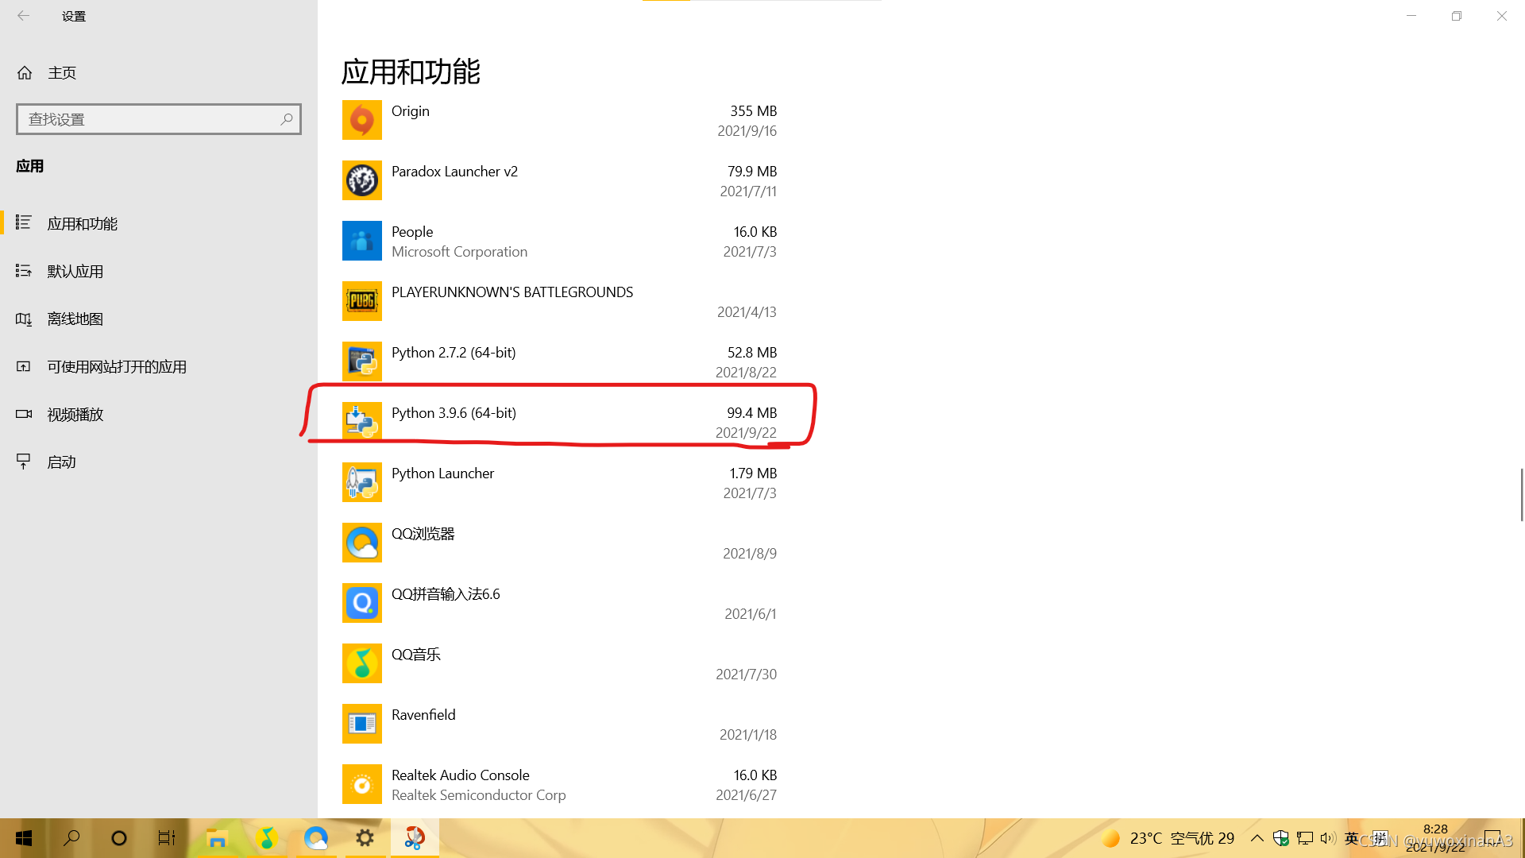The height and width of the screenshot is (858, 1525).
Task: Open 默认应用 settings page
Action: 158,271
